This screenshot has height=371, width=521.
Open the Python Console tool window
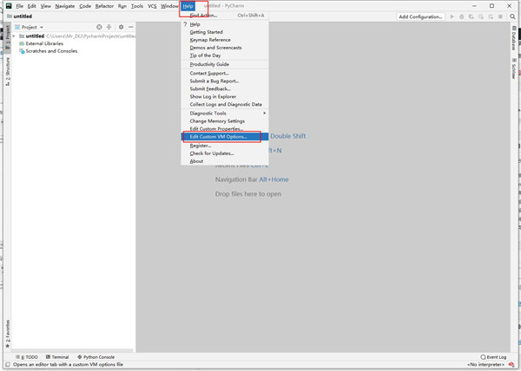click(x=96, y=357)
